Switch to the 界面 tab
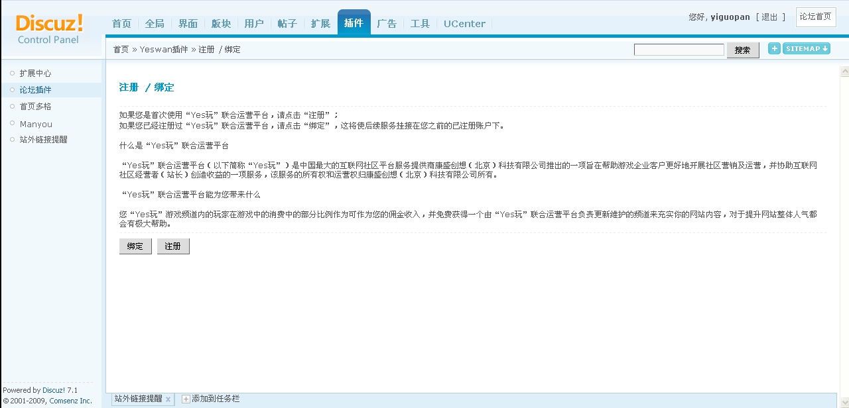The image size is (849, 408). (188, 23)
